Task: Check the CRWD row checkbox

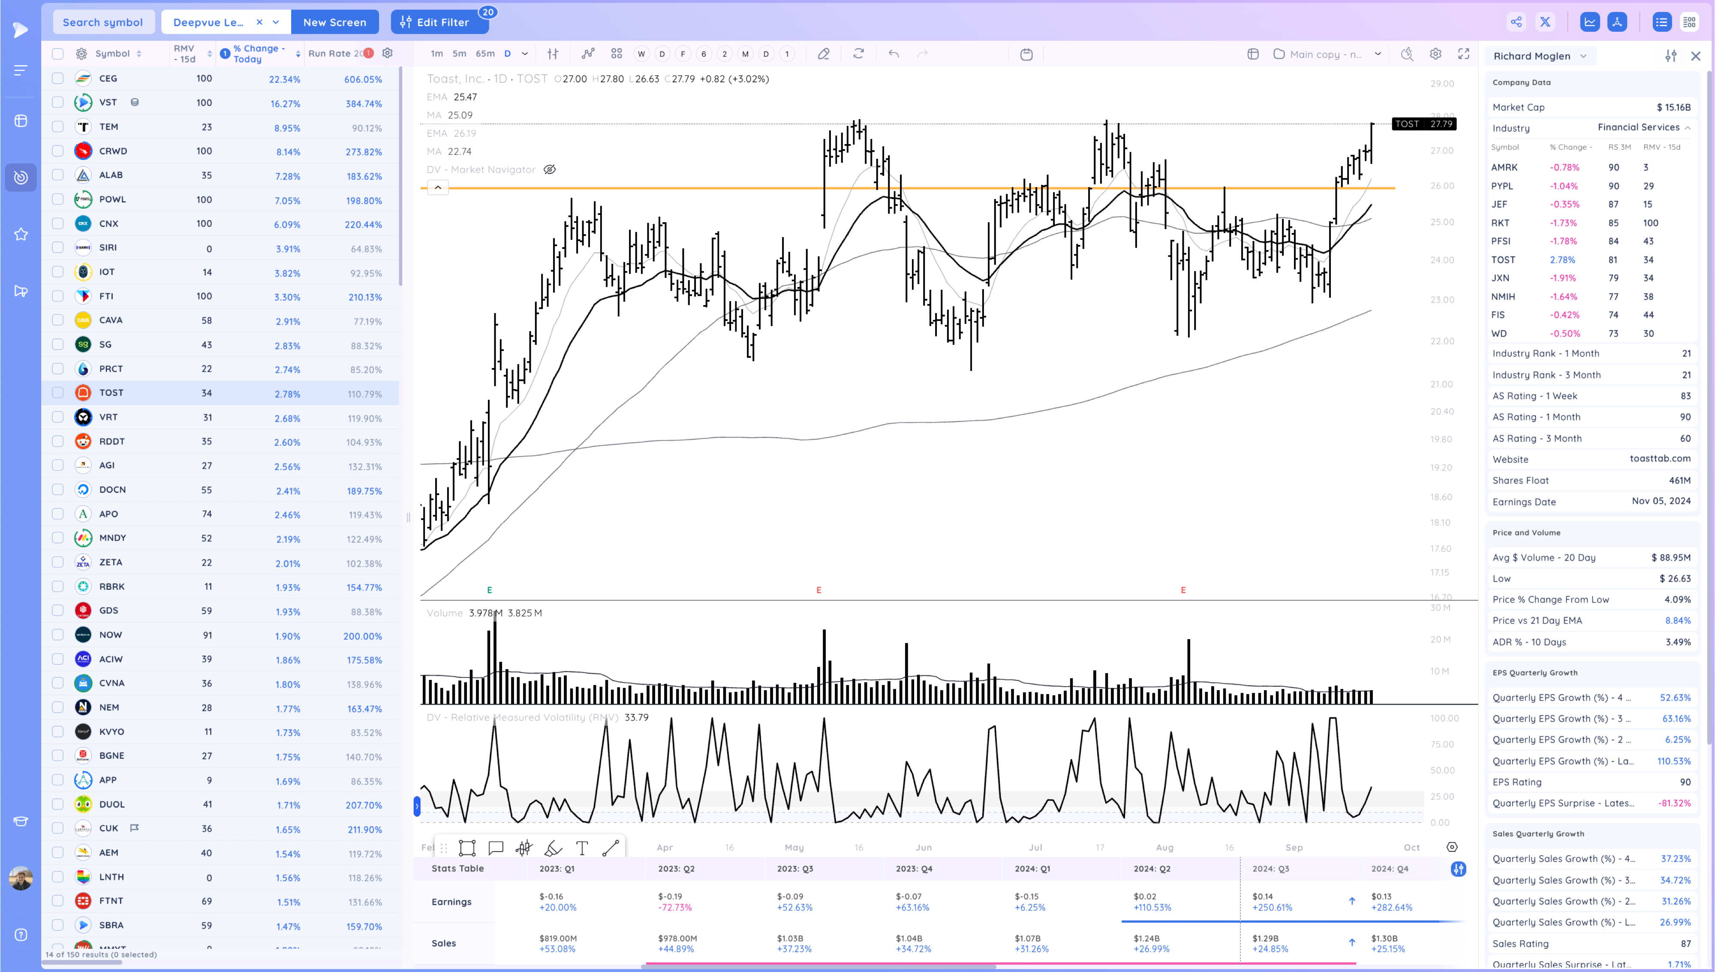Action: tap(58, 151)
